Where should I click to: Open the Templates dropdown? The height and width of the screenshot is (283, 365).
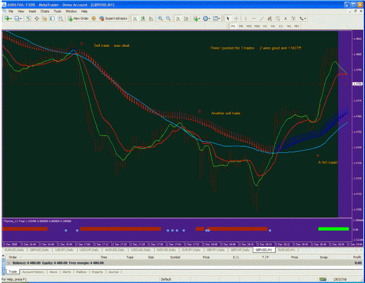pyautogui.click(x=217, y=19)
